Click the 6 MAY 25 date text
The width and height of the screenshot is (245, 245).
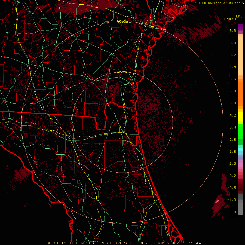tap(177, 243)
